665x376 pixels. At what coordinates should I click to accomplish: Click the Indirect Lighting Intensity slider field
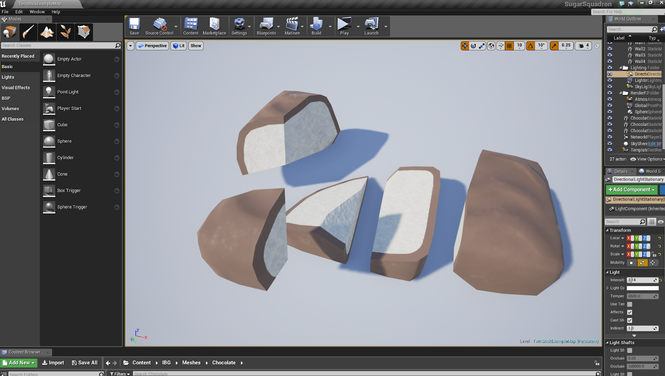[643, 328]
